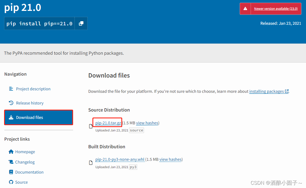The width and height of the screenshot is (306, 188).
Task: Download the pip-21.0.tar.gz source file
Action: (x=108, y=123)
